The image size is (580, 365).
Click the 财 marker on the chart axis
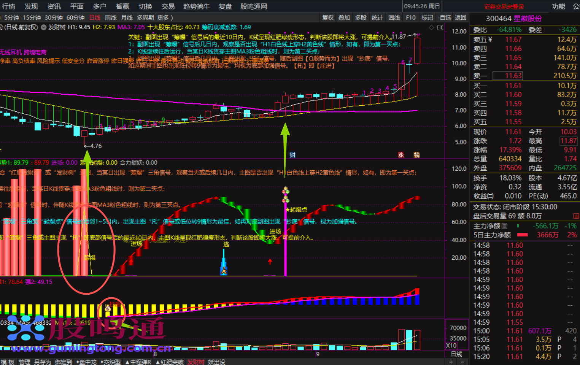click(x=292, y=155)
